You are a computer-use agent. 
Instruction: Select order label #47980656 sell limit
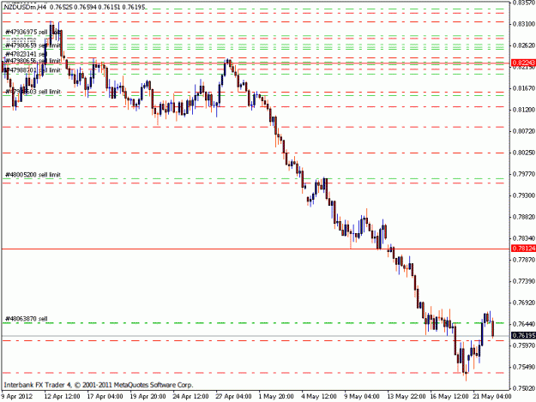pos(33,61)
